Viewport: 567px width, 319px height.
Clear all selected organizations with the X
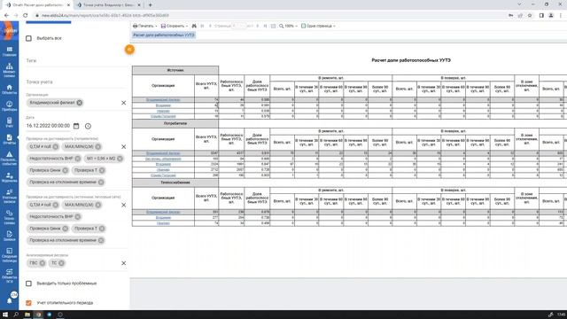(x=124, y=103)
